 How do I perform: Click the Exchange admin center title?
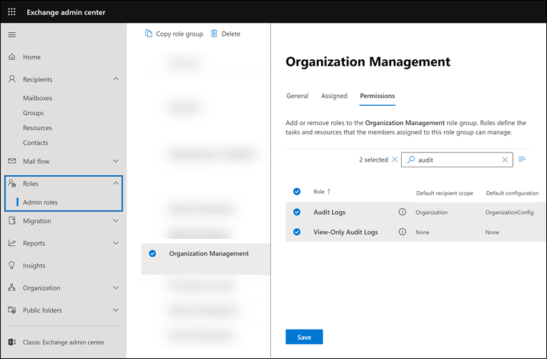(x=66, y=12)
